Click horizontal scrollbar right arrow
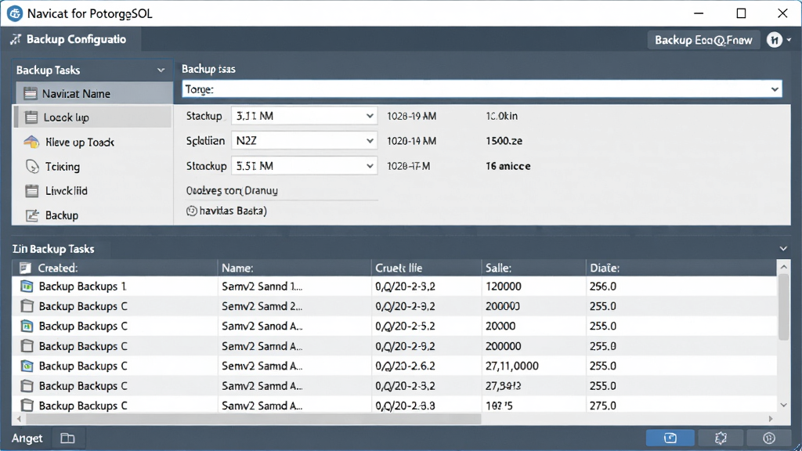 (771, 419)
